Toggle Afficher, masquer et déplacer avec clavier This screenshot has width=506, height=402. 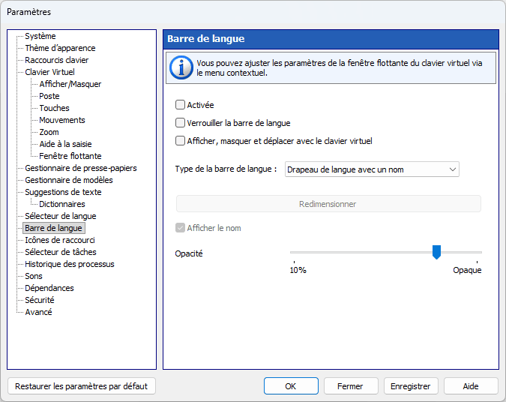click(180, 141)
